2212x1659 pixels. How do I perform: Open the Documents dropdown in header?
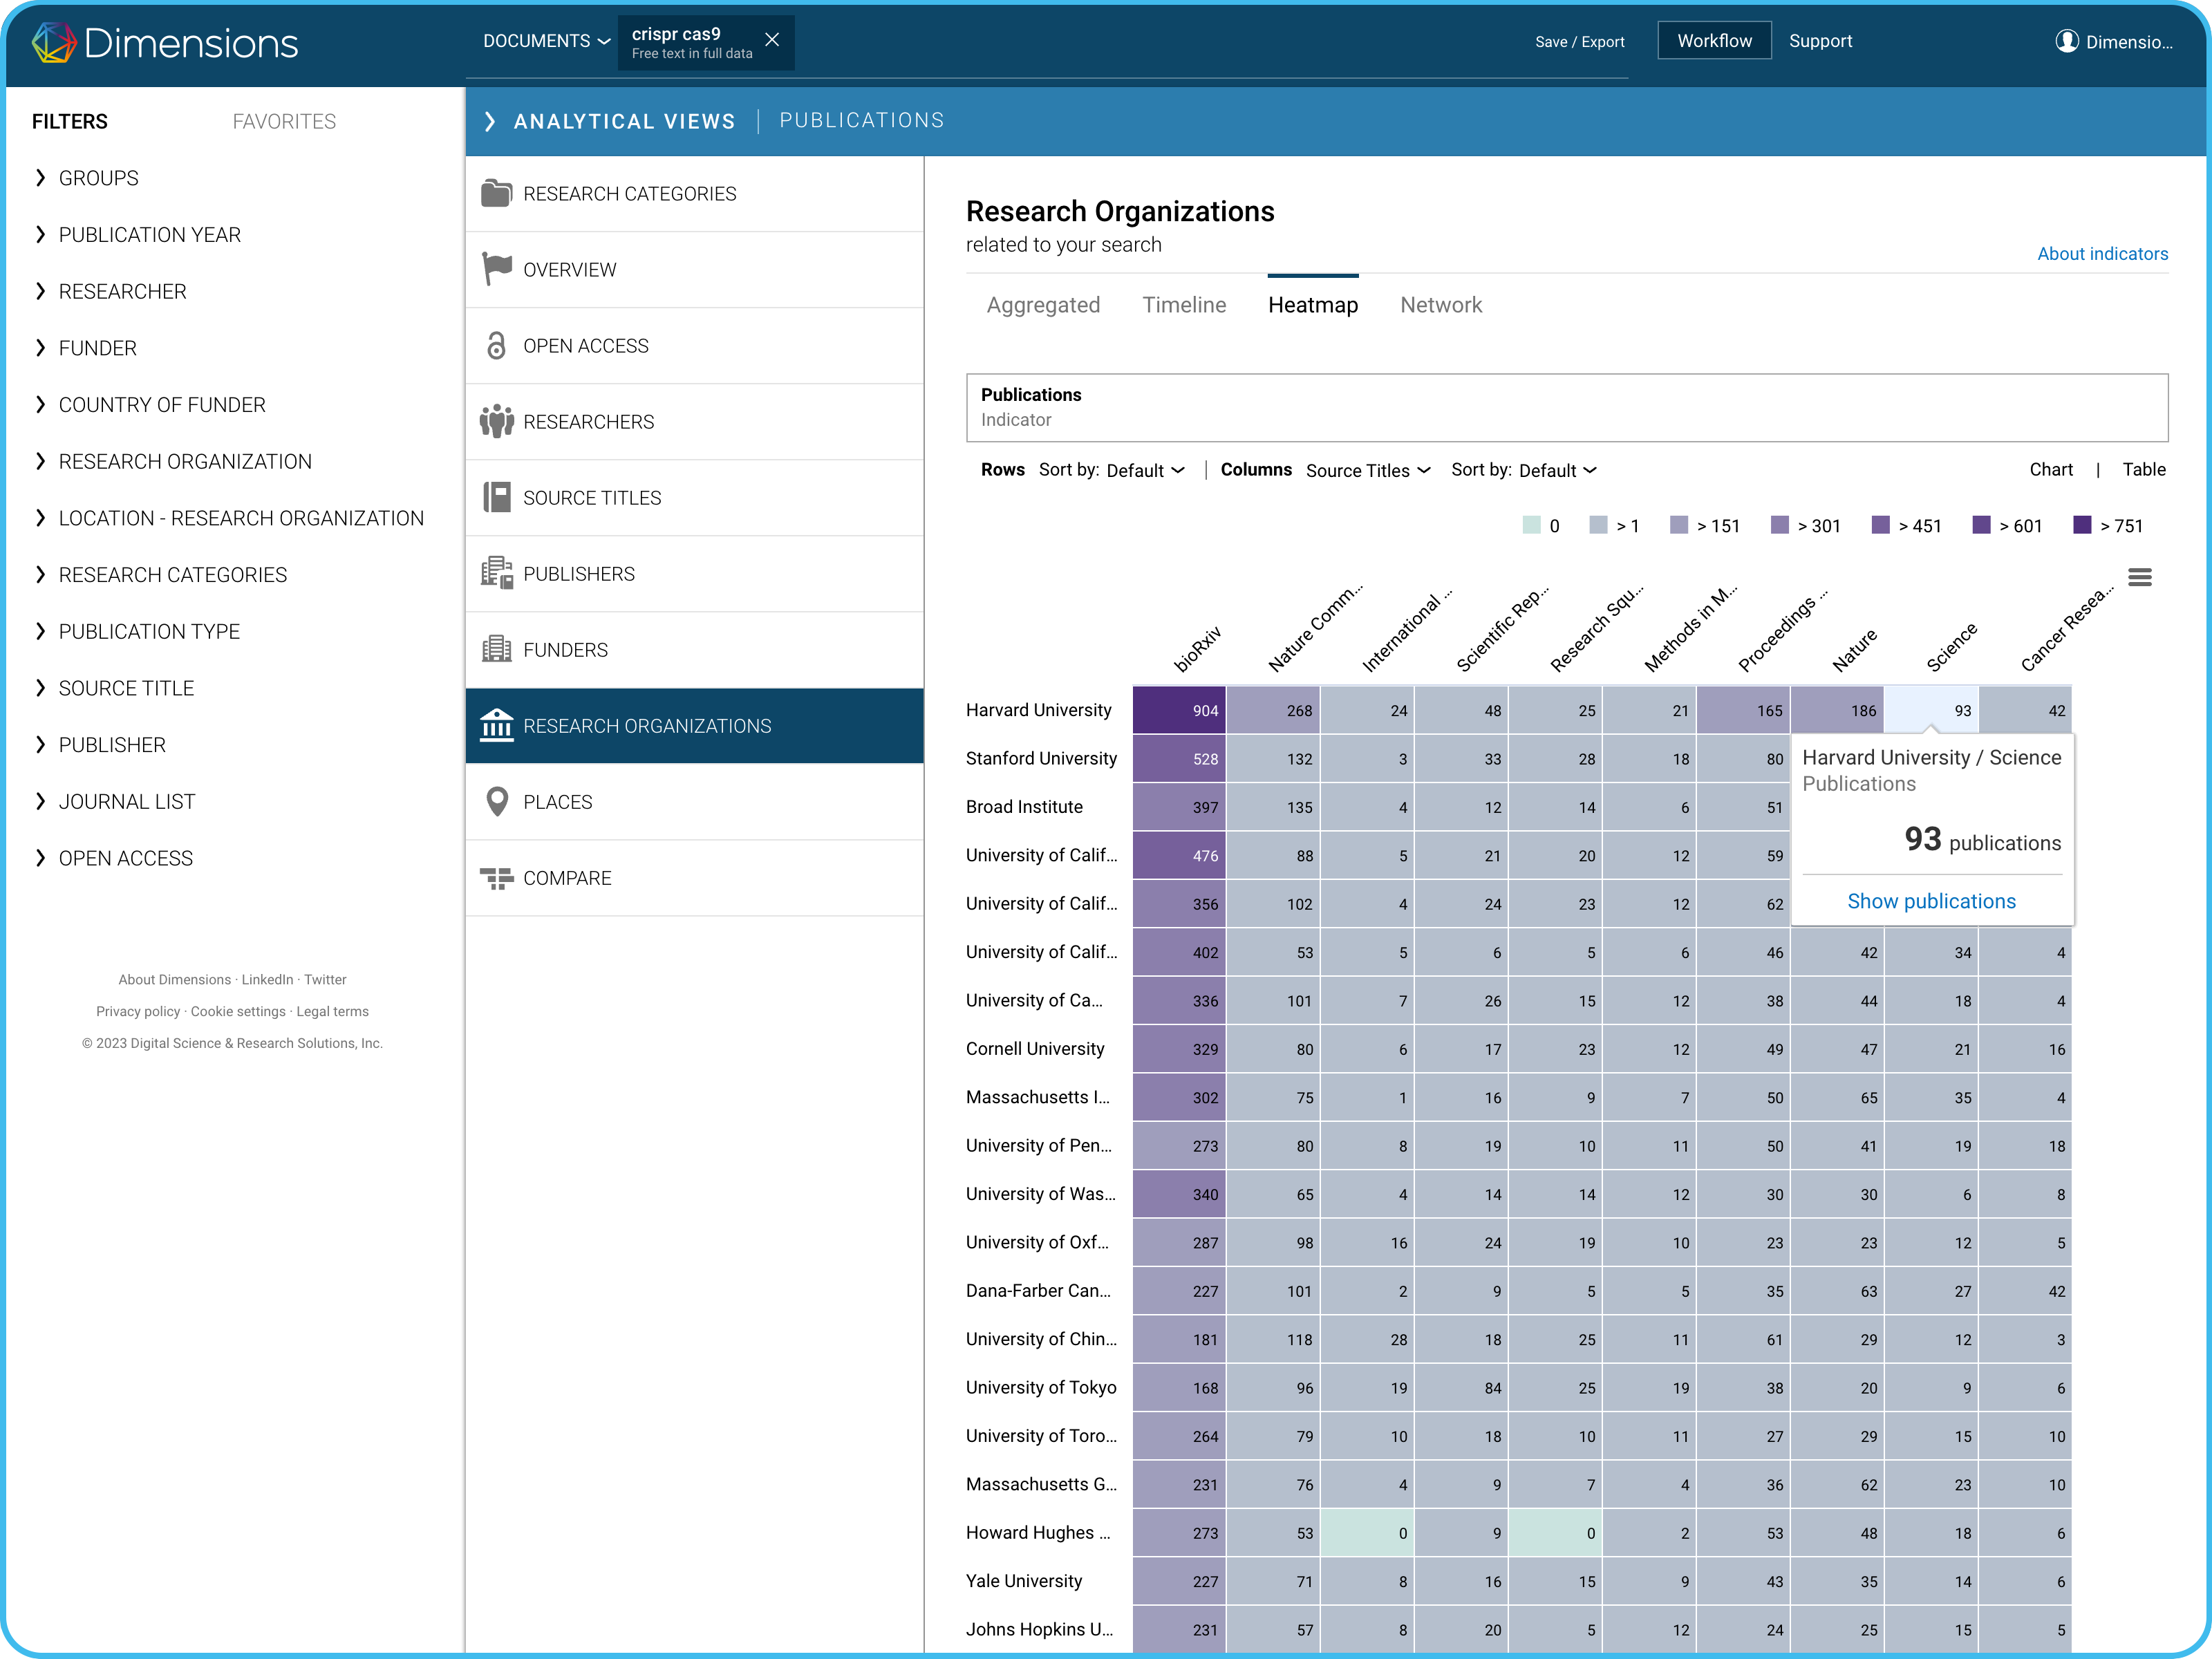(x=545, y=41)
